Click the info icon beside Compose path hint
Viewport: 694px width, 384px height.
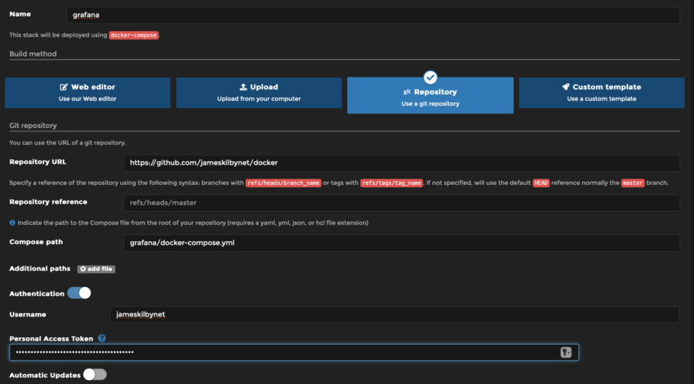point(12,223)
